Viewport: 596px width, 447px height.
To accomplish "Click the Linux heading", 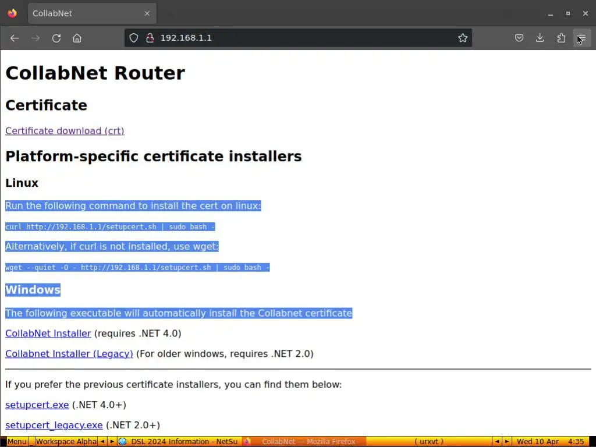I will click(x=22, y=183).
